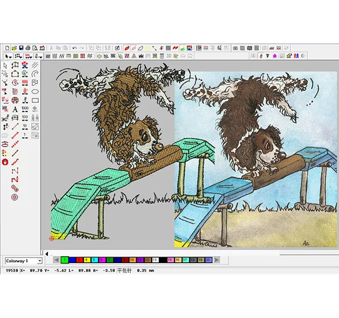Expand the red stitch type dropdown
Screen dimensions: 339x318
pos(31,56)
